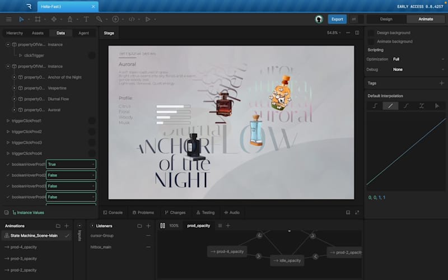Fire the clickTrigger round button
Screen dimensions: 448x280
point(92,55)
